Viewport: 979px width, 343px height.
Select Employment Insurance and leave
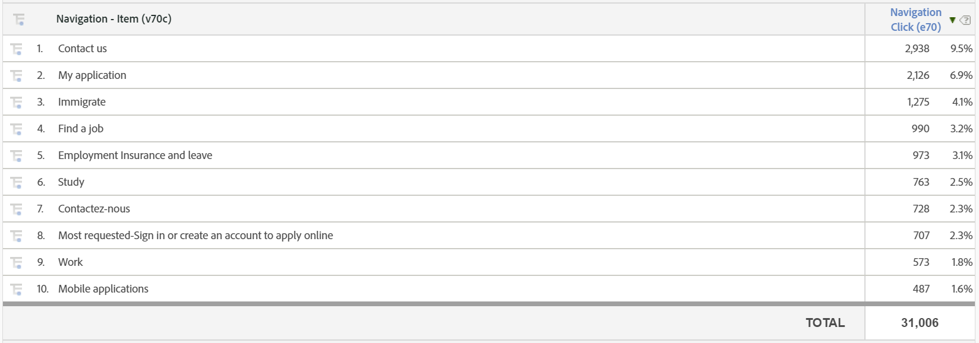[x=135, y=155]
